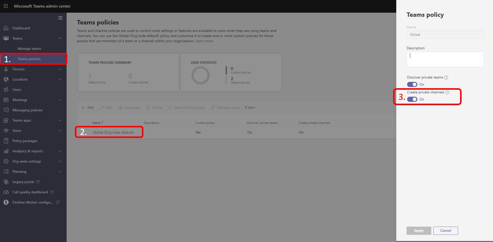The image size is (493, 242).
Task: Select Teams policies in the sidebar
Action: pos(28,58)
